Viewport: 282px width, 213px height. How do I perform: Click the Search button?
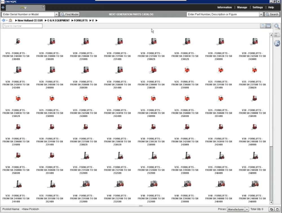coord(272,14)
